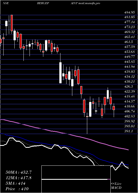Click the 441.94 price level label
138x193 pixels.
tap(129, 67)
